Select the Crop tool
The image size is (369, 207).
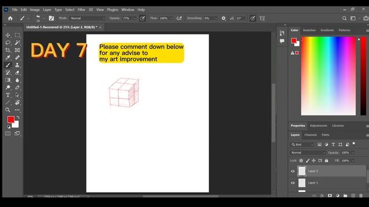tap(7, 50)
